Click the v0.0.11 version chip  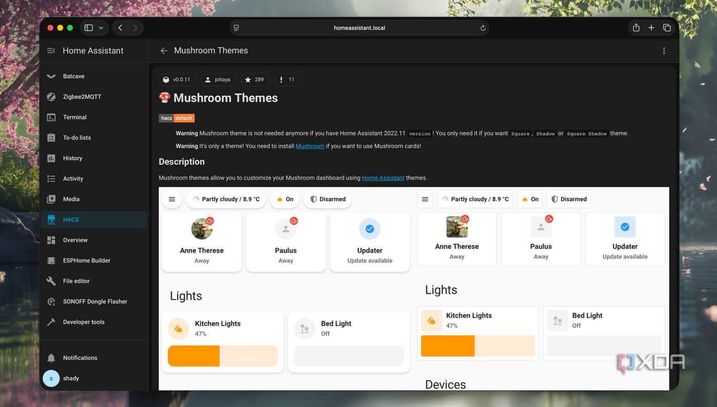pyautogui.click(x=177, y=80)
